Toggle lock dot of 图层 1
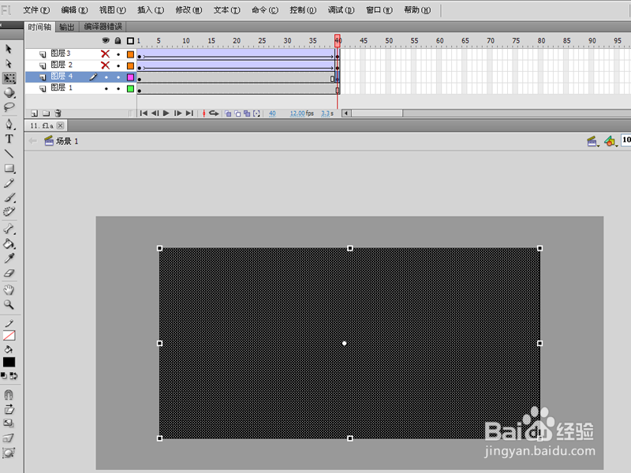Screen dimensions: 631x473 click(118, 88)
